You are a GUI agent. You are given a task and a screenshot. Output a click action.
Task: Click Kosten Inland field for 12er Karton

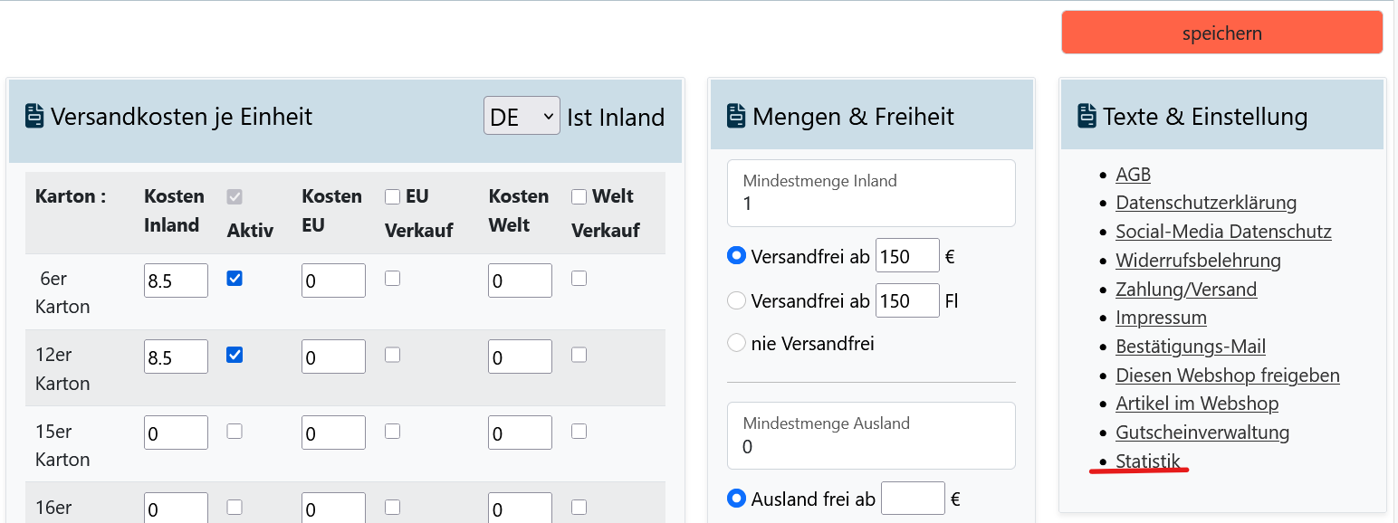(176, 357)
